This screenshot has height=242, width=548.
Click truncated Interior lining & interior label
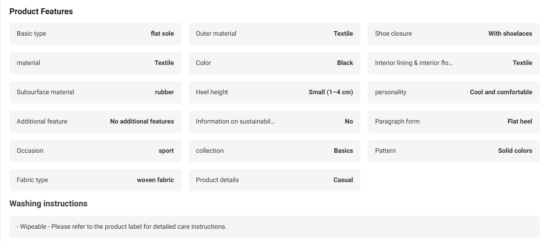click(414, 63)
